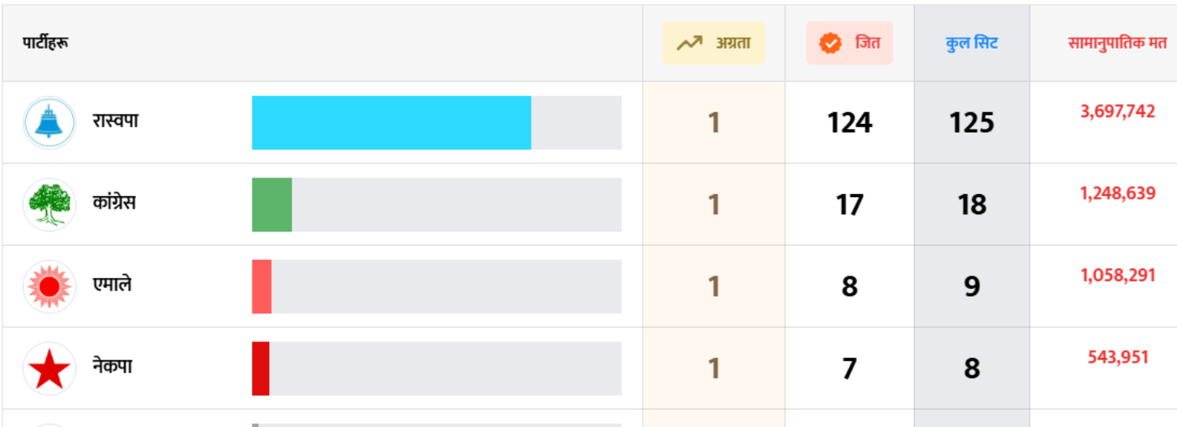Click the NCP red star logo
This screenshot has width=1177, height=427.
49,368
